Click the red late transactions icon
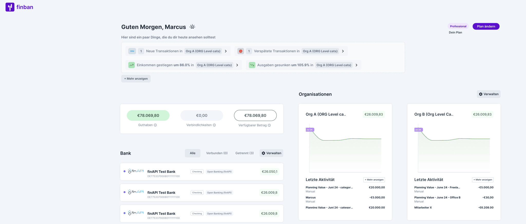 tap(241, 51)
